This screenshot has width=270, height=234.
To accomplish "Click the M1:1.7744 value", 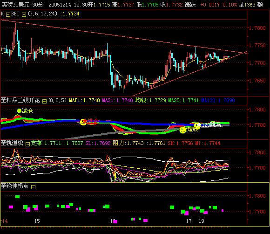I will [x=208, y=143].
